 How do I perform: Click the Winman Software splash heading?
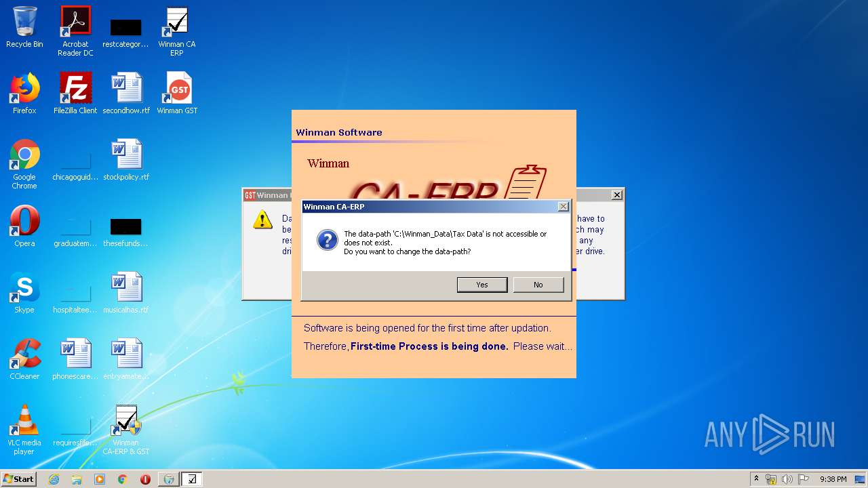coord(339,132)
